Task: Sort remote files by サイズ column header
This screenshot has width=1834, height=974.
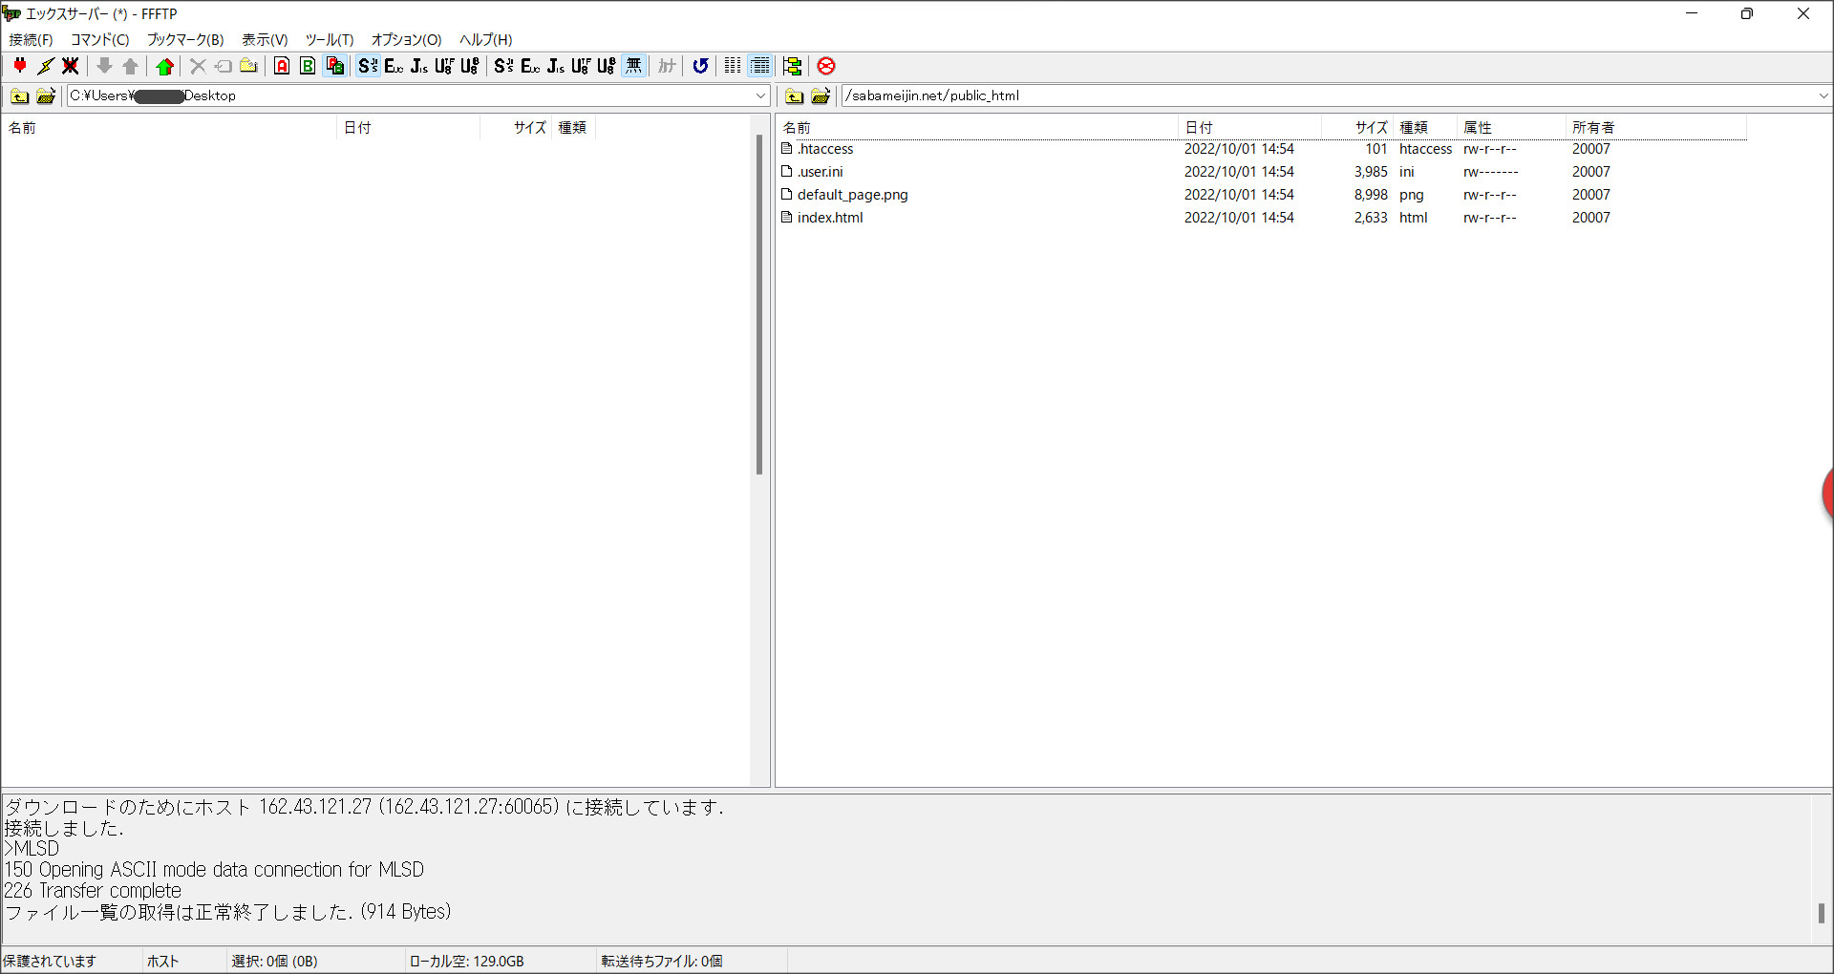Action: [1370, 127]
